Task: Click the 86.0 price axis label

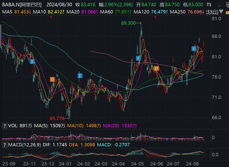Action: [216, 36]
